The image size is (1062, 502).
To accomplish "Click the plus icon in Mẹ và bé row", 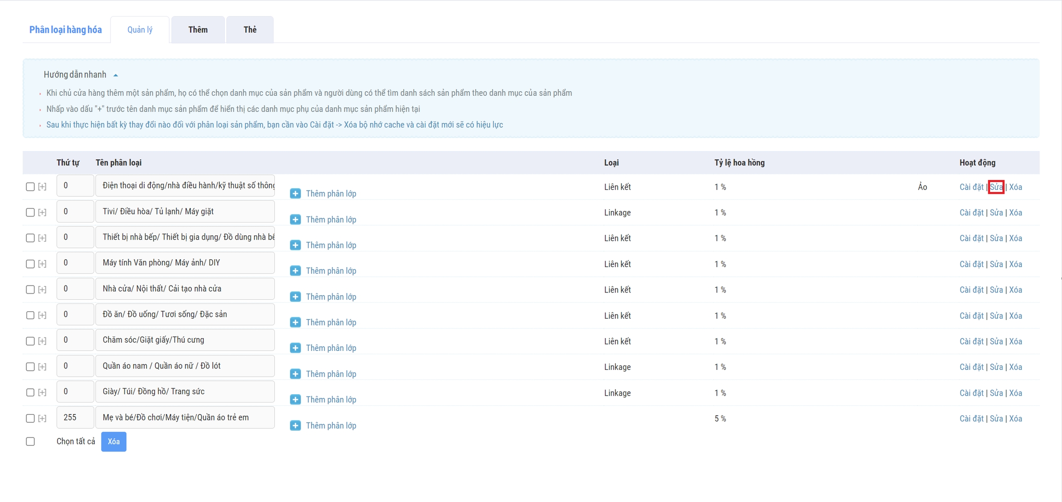I will click(295, 426).
